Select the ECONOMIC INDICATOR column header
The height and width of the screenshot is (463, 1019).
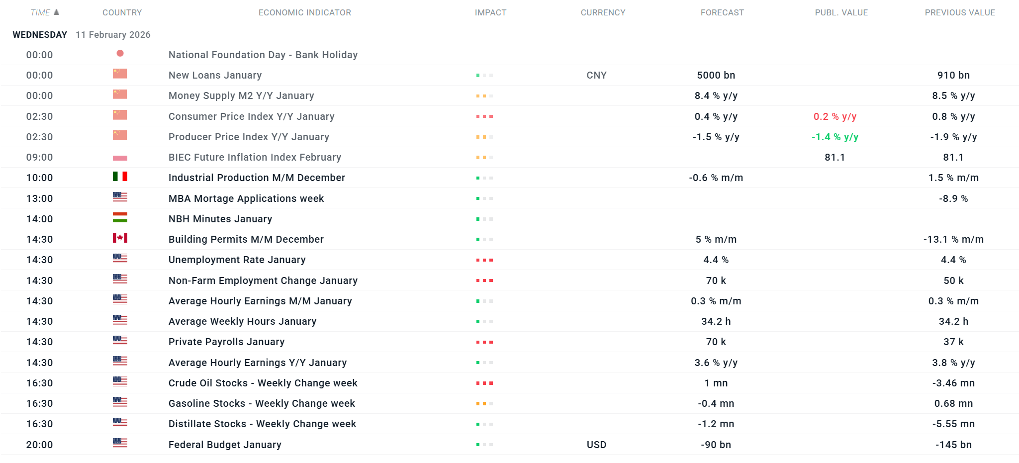click(304, 12)
